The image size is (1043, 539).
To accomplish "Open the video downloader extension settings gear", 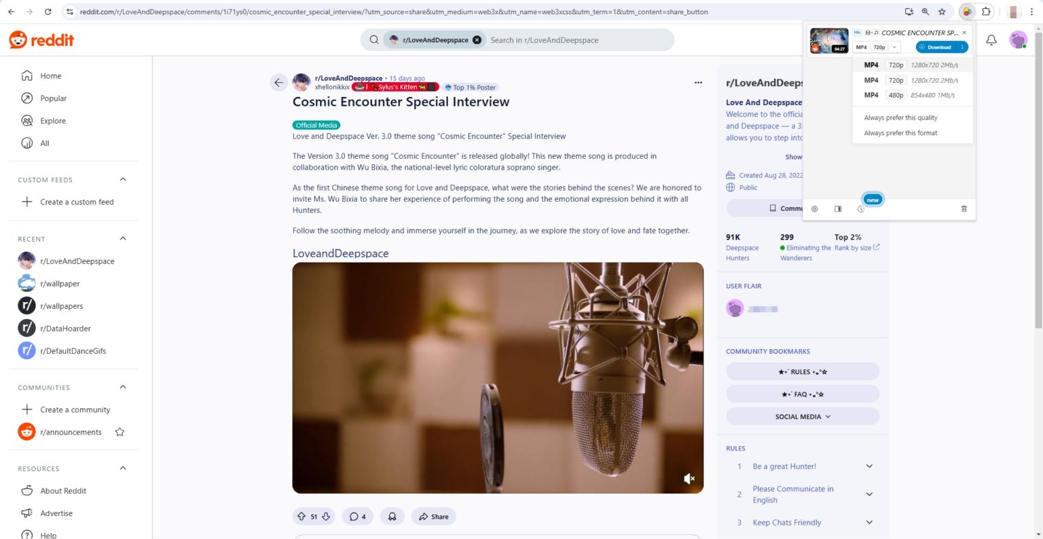I will 814,209.
